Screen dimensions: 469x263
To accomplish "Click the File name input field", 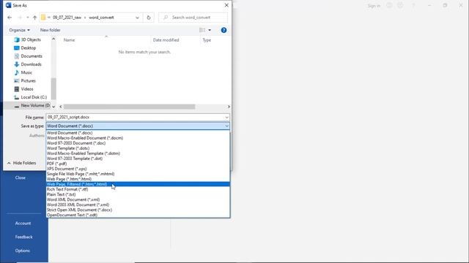I will [135, 117].
